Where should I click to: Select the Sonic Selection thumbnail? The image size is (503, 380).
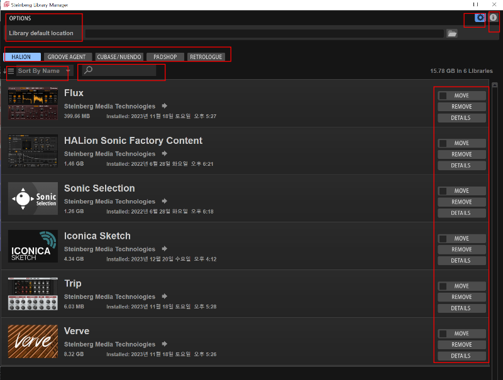(x=33, y=198)
